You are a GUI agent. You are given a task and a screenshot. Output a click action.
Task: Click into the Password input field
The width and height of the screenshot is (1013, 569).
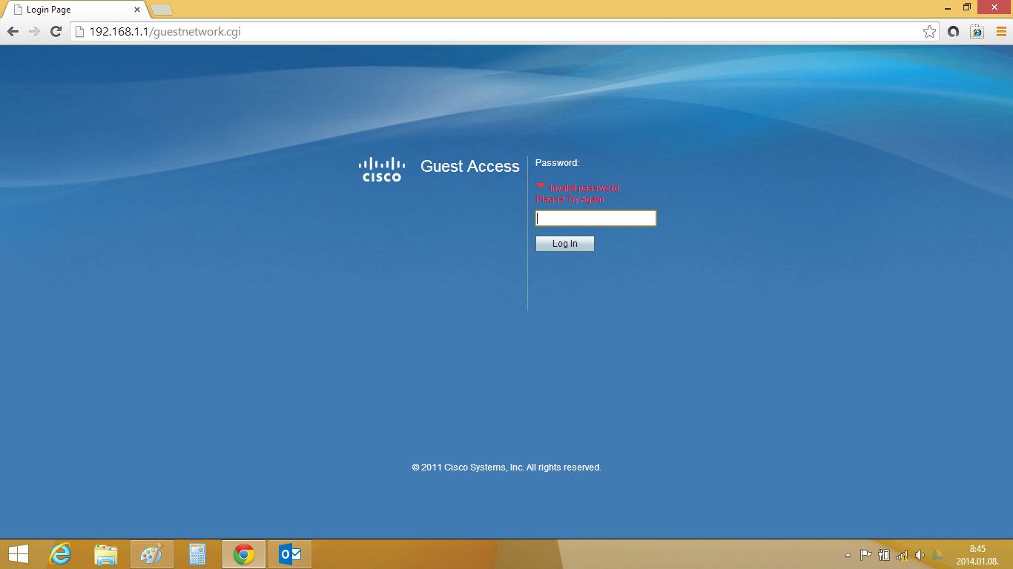click(595, 218)
